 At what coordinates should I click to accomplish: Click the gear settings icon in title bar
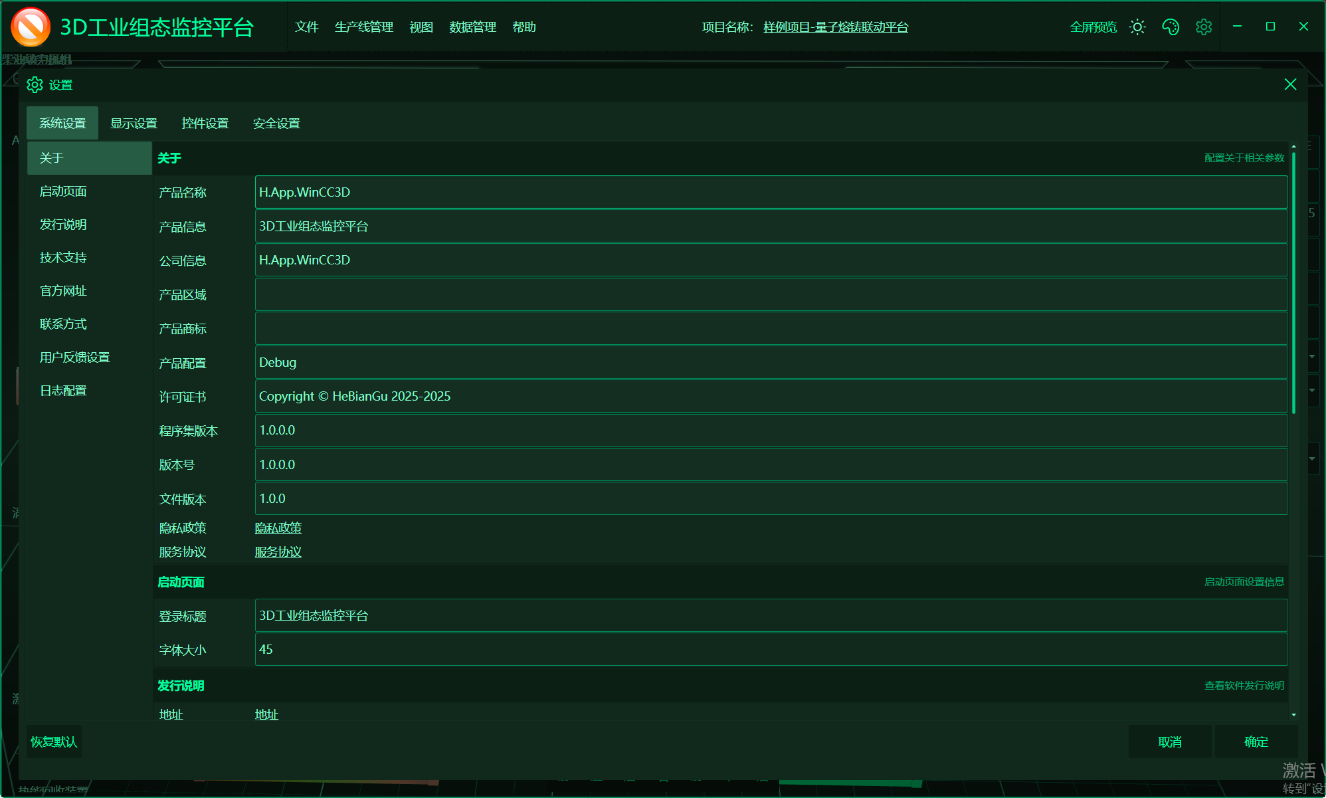pos(1204,27)
